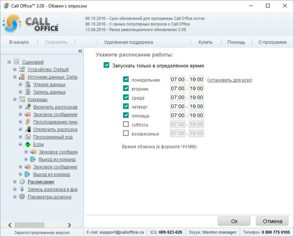Click exit icon of Выход из команд above Расписание

(x=27, y=174)
